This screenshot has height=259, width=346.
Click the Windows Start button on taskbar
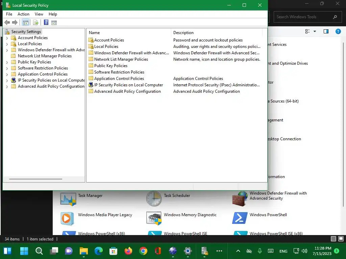pos(24,251)
